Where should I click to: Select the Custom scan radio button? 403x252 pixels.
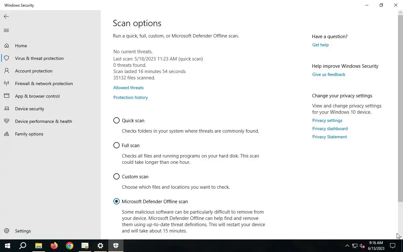(x=116, y=176)
